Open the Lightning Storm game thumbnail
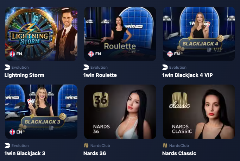Image resolution: width=240 pixels, height=161 pixels. 41,34
